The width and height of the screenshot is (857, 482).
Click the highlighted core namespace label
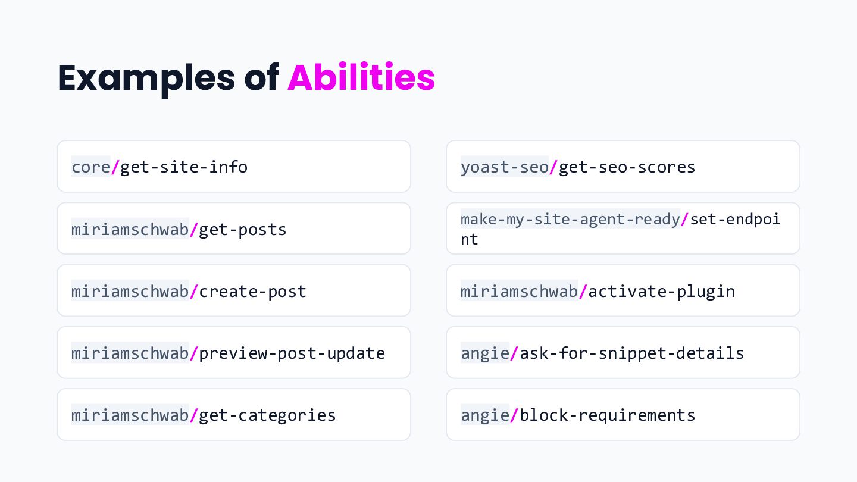pyautogui.click(x=91, y=167)
